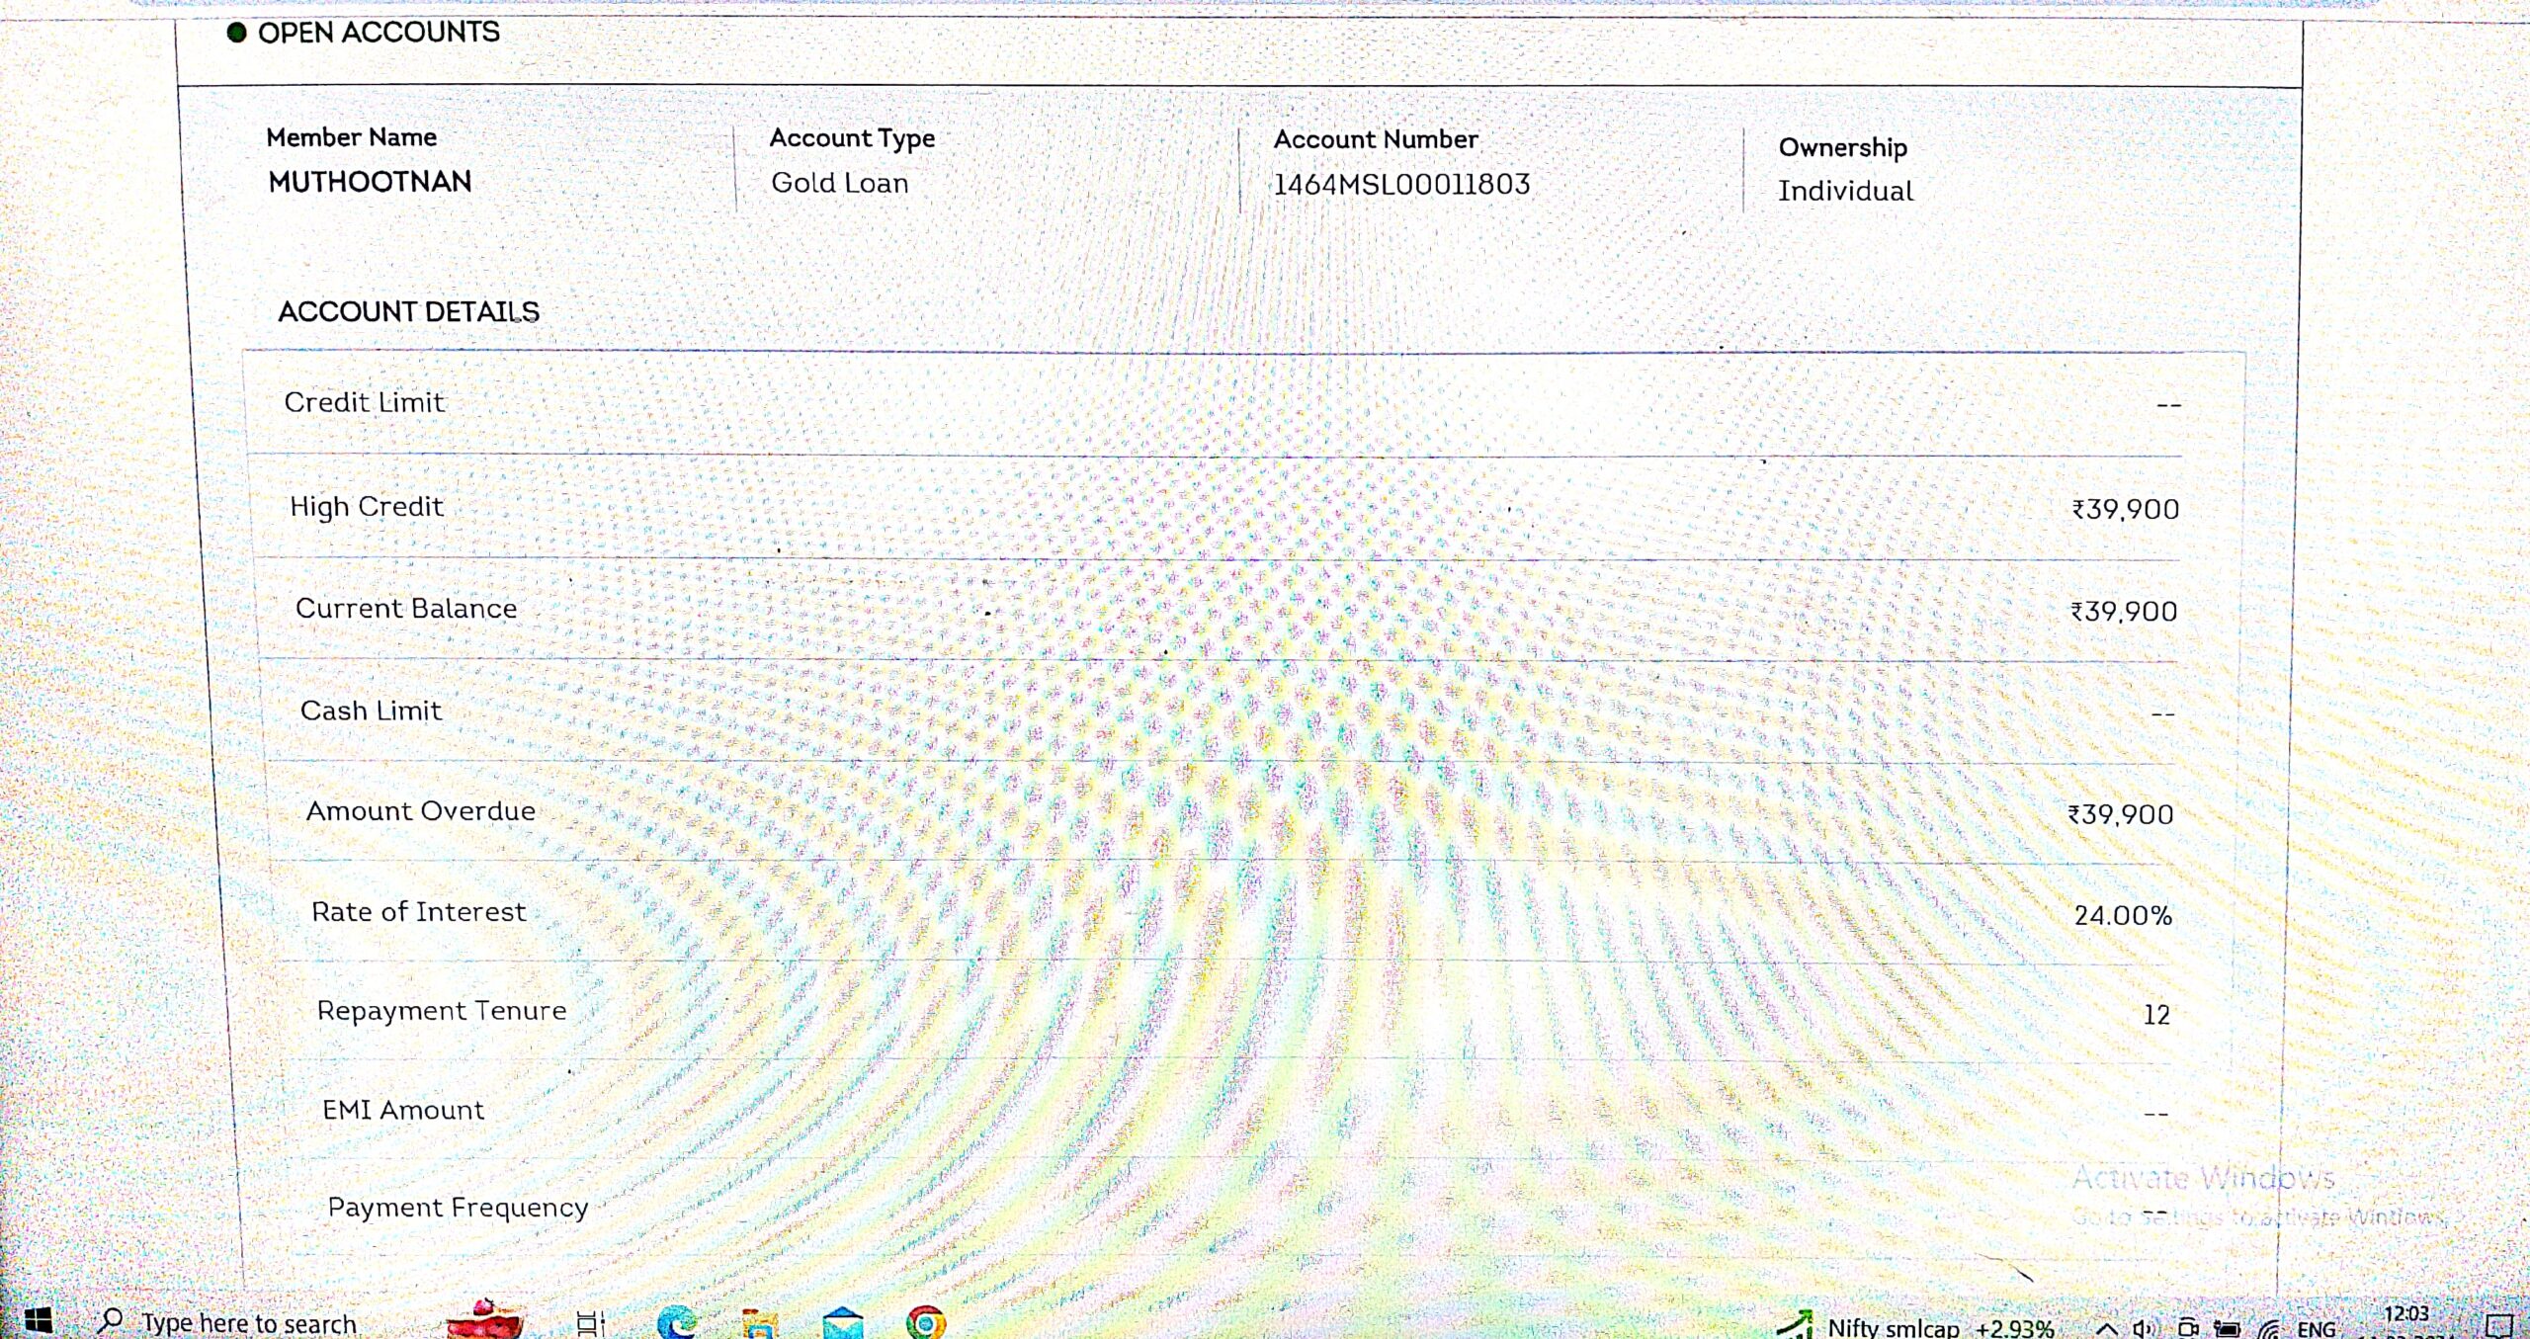This screenshot has width=2530, height=1339.
Task: Click the MUTHOOTNAN member name
Action: (x=370, y=182)
